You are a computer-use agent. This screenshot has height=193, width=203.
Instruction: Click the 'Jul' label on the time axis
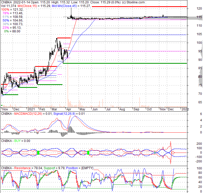pos(108,109)
